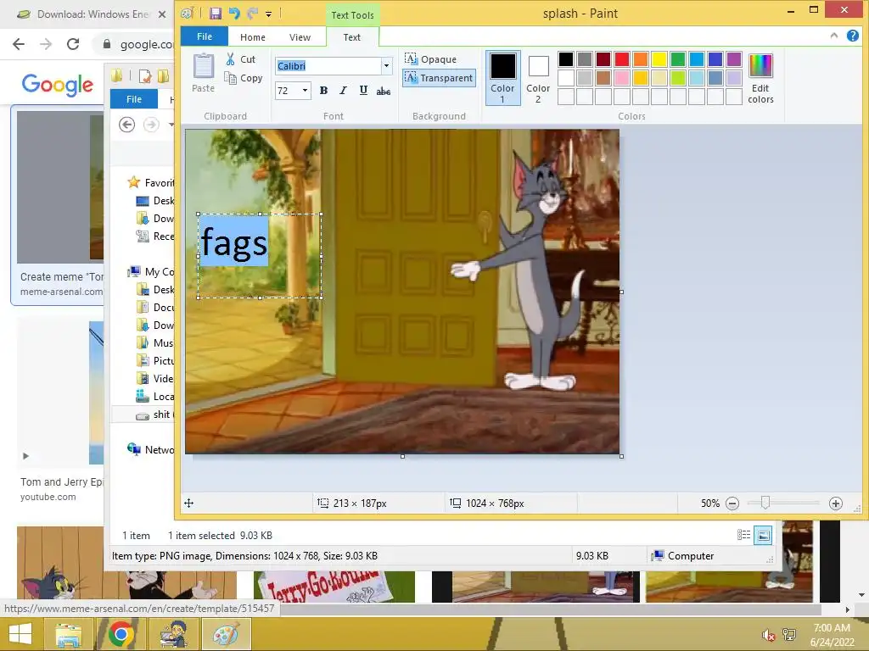Select Favorites in Explorer's navigation pane
The height and width of the screenshot is (651, 869).
150,183
